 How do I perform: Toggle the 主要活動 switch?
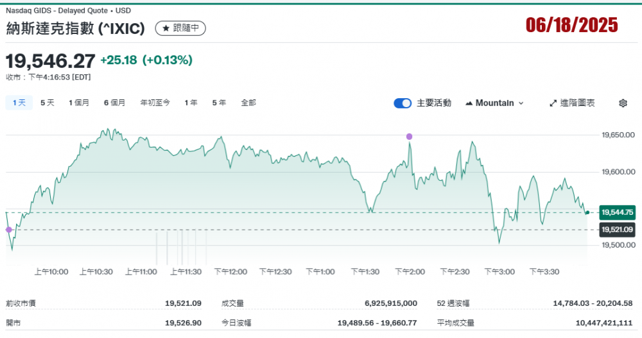(403, 103)
